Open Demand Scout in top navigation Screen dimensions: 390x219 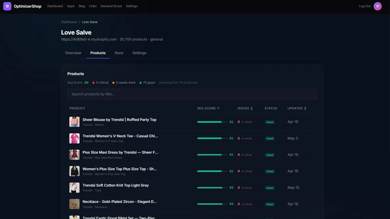[111, 6]
